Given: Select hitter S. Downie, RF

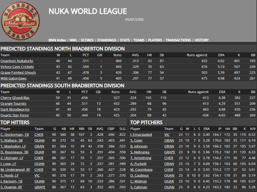Looking at the screenshot, I should (12, 187).
